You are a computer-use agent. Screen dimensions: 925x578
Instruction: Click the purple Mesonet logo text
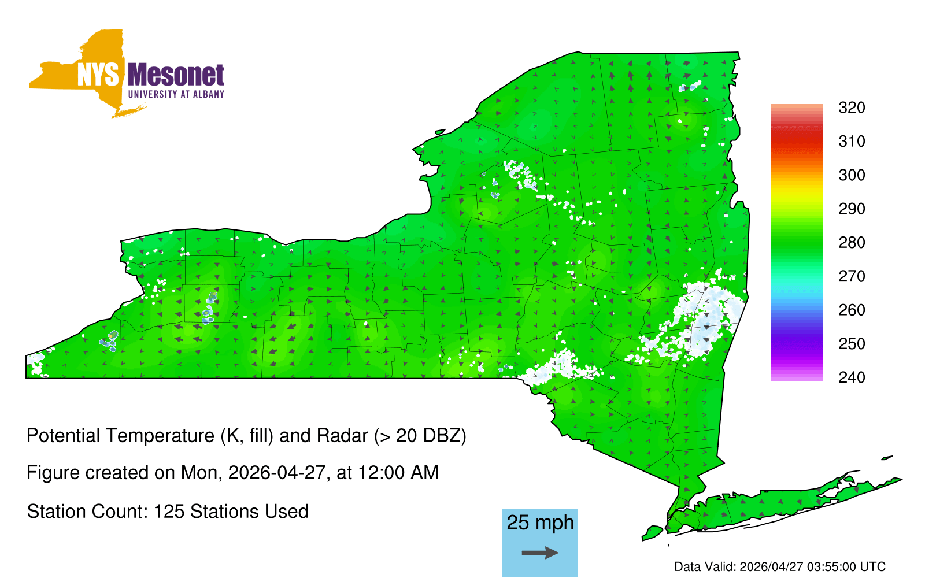[176, 75]
